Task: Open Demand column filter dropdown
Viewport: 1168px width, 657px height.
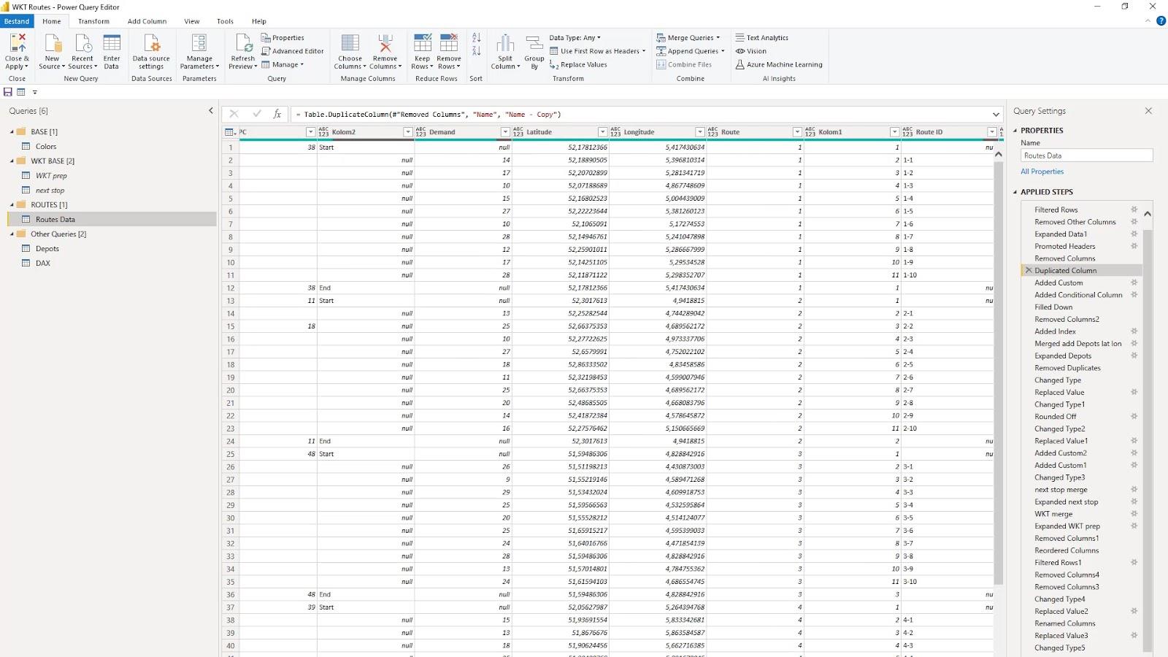Action: (x=505, y=132)
